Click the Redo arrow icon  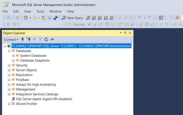coord(149,18)
